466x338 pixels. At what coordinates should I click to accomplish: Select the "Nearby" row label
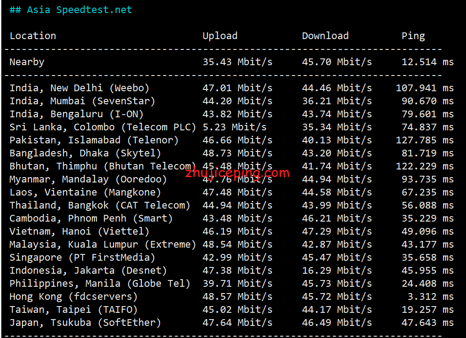[27, 62]
